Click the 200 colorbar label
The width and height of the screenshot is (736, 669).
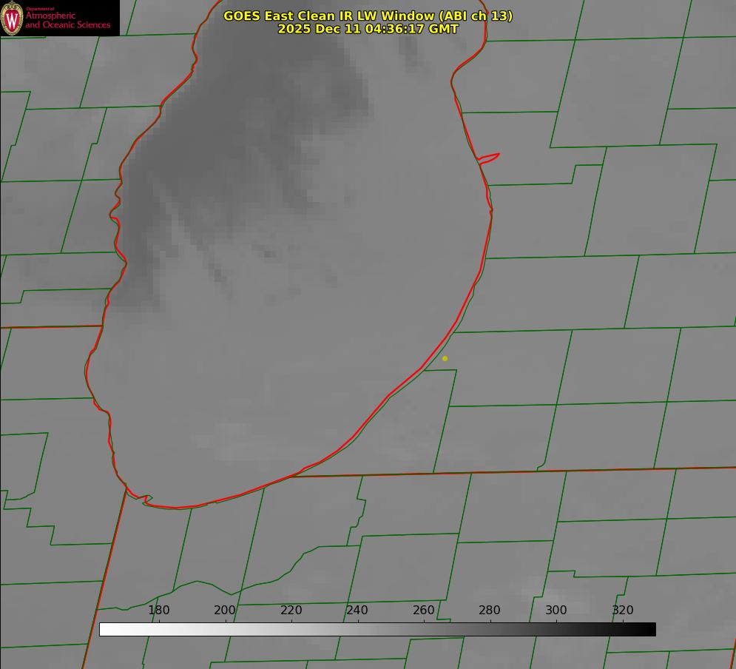click(225, 610)
